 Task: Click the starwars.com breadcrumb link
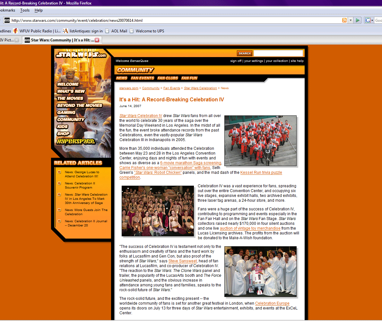129,88
